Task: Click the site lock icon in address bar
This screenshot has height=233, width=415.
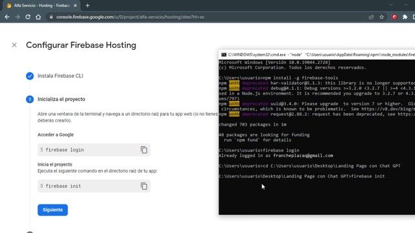Action: (x=51, y=17)
